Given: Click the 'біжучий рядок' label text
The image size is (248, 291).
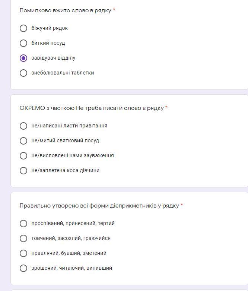Looking at the screenshot, I should point(50,28).
